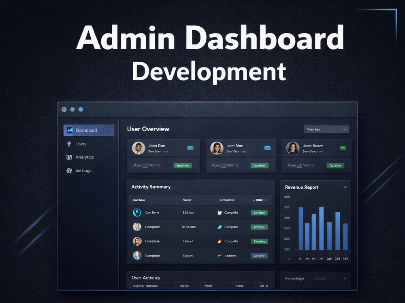Click Active badge on third user card
Viewport: 405px width, 303px height.
pos(335,166)
